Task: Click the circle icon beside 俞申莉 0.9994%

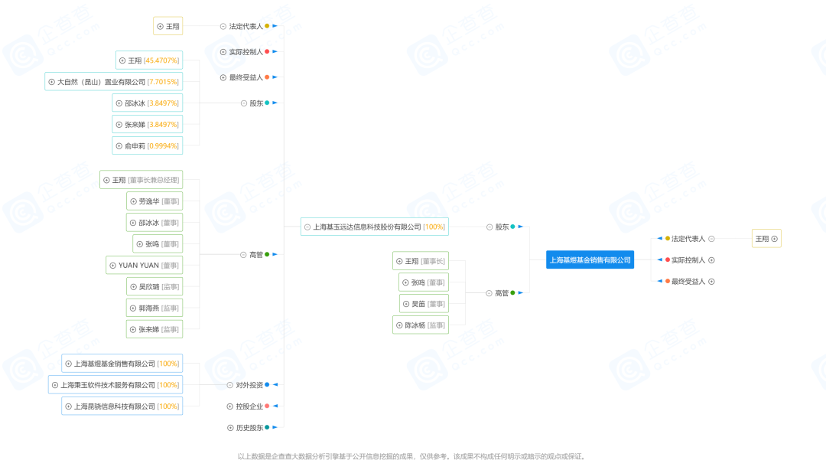Action: pos(119,146)
